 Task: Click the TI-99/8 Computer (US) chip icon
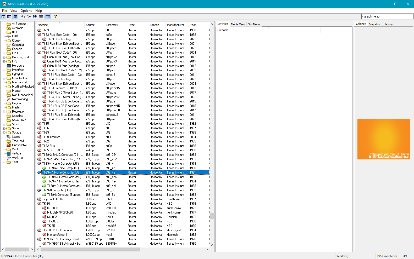tap(39, 190)
